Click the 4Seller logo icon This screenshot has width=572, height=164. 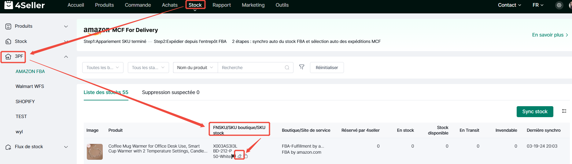click(x=9, y=5)
